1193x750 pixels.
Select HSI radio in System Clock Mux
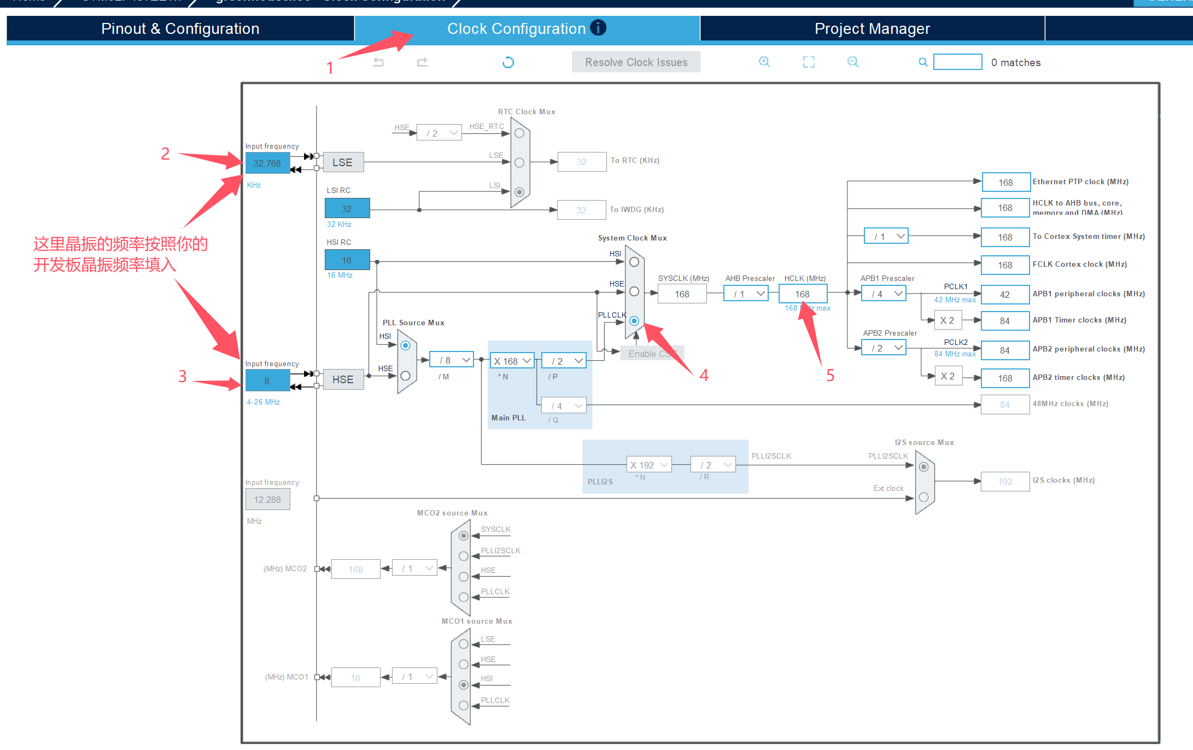coord(634,262)
